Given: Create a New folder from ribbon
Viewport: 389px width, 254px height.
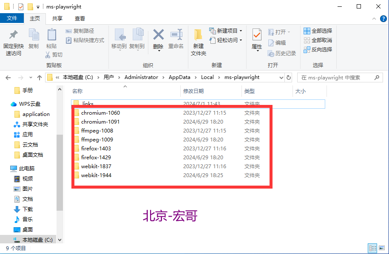Looking at the screenshot, I should pyautogui.click(x=199, y=42).
